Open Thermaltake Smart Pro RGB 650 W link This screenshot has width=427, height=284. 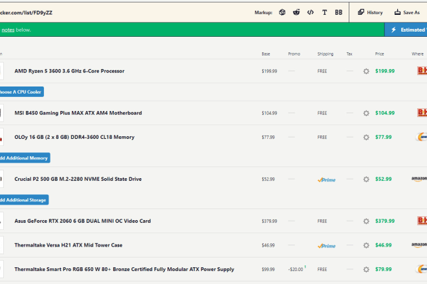124,269
